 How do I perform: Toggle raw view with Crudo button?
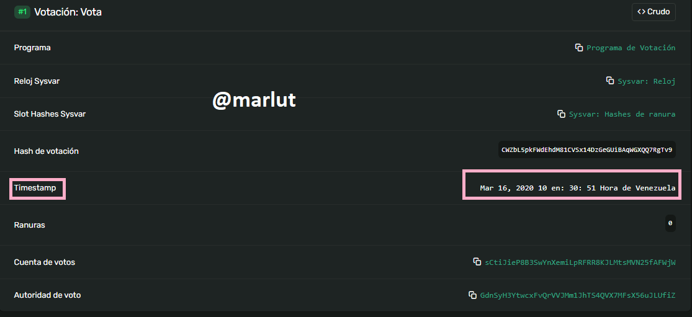coord(654,12)
